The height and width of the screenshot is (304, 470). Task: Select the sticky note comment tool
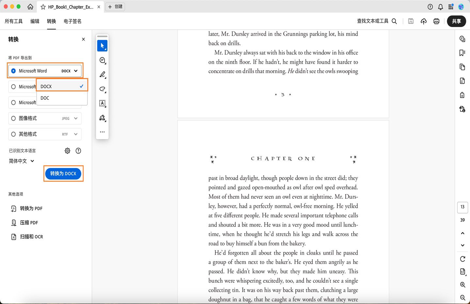tap(102, 60)
